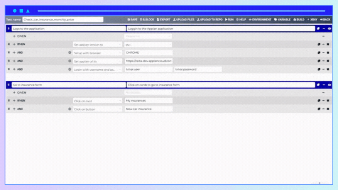338x190 pixels.
Task: Open the Help link in toolbar
Action: click(241, 20)
